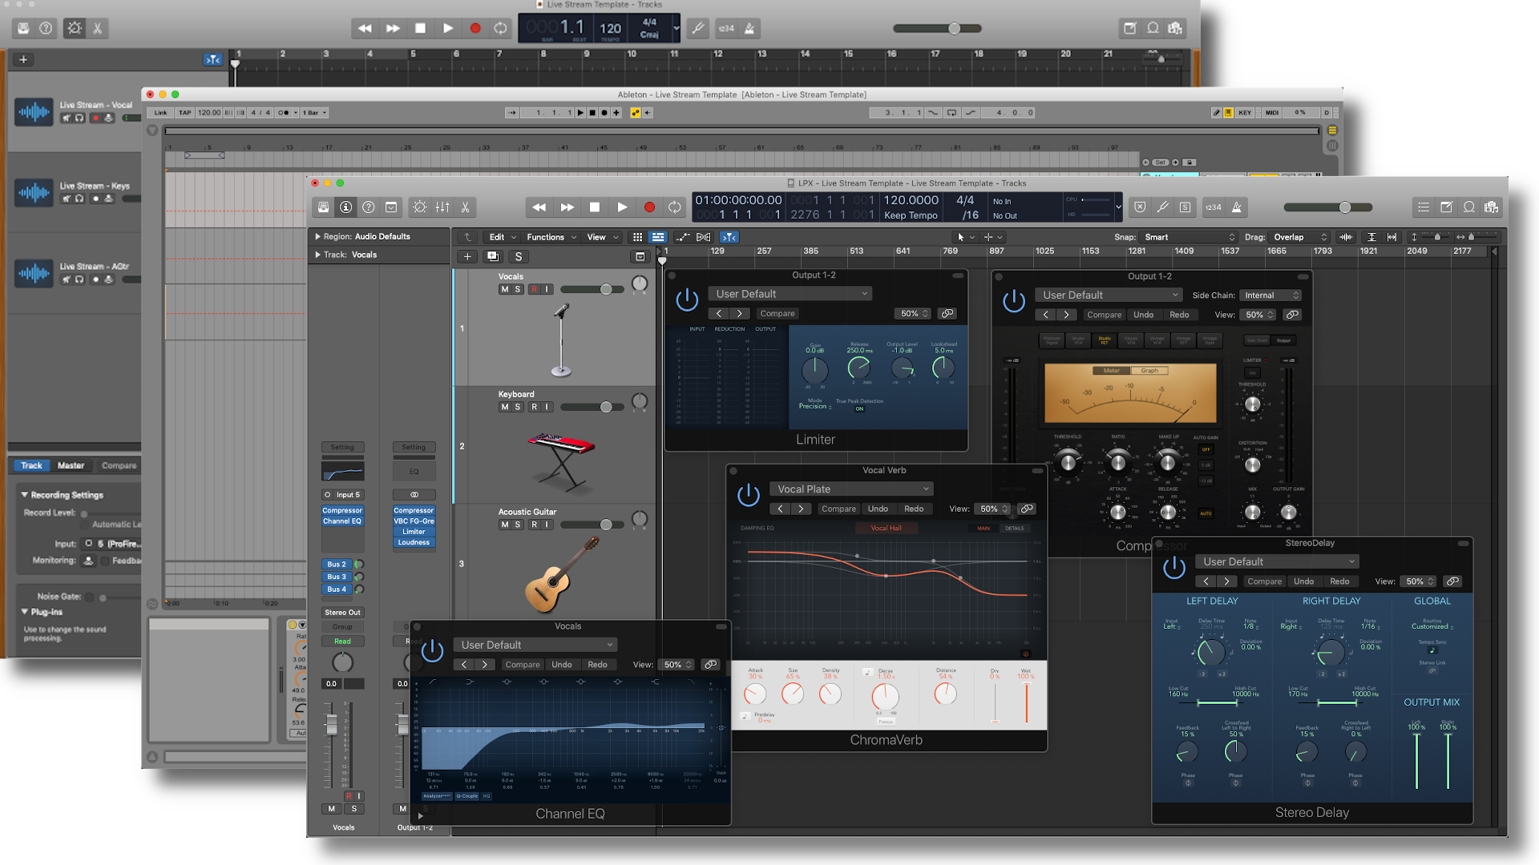Open Side Chain Internal dropdown
Viewport: 1539px width, 865px height.
pos(1271,296)
